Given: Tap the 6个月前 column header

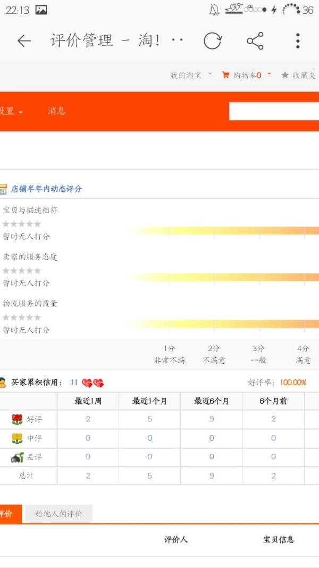Looking at the screenshot, I should (273, 401).
